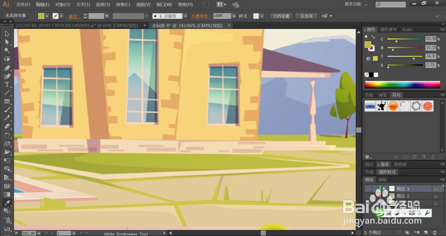Select the Paintbrush tool
The height and width of the screenshot is (236, 446).
pos(7,110)
